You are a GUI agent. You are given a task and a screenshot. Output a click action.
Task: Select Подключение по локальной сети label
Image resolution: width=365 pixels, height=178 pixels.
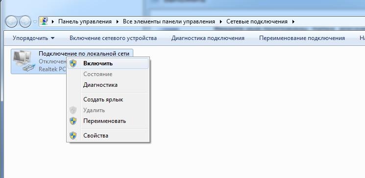(84, 54)
